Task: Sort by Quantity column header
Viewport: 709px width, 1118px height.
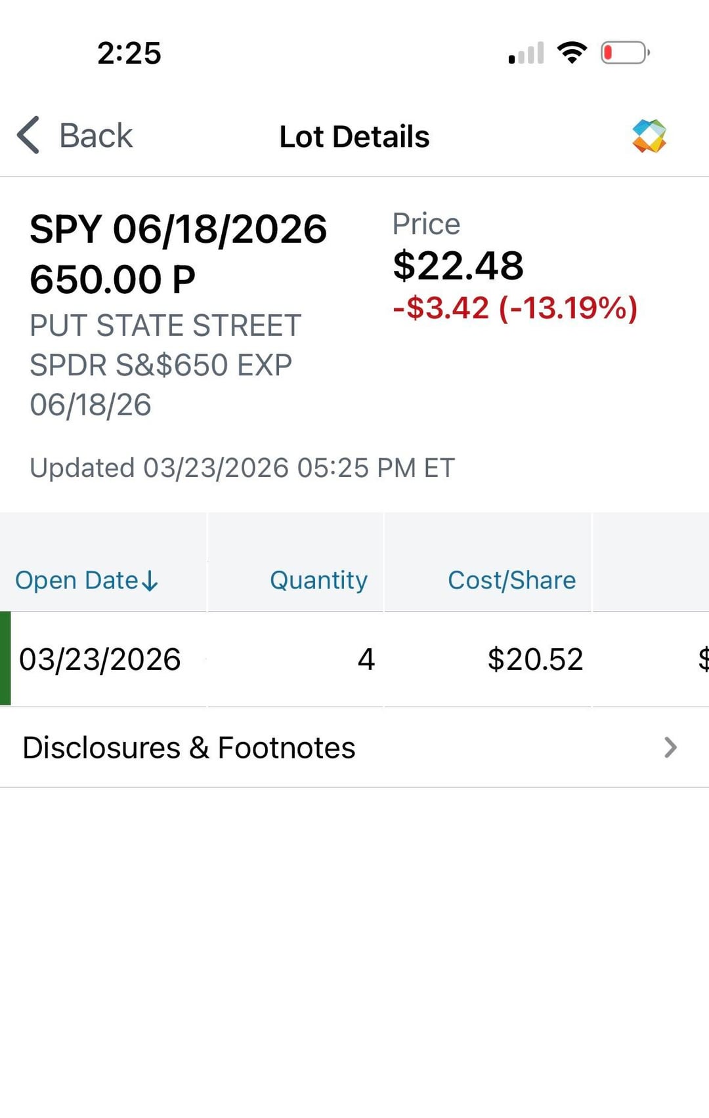Action: (x=318, y=581)
